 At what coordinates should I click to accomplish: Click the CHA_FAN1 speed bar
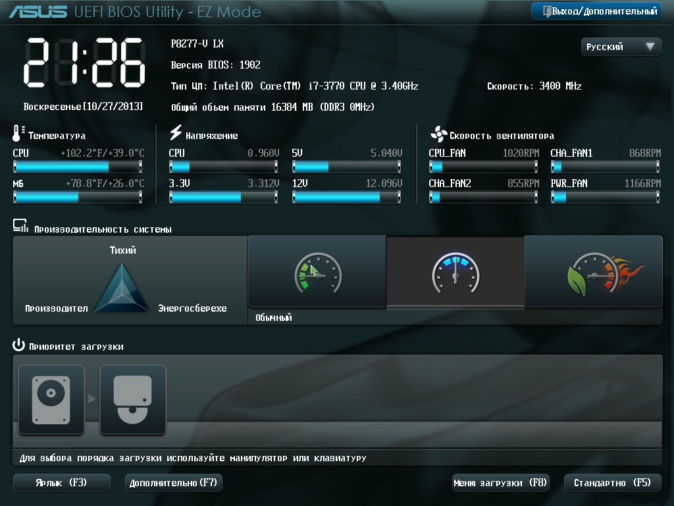click(606, 167)
